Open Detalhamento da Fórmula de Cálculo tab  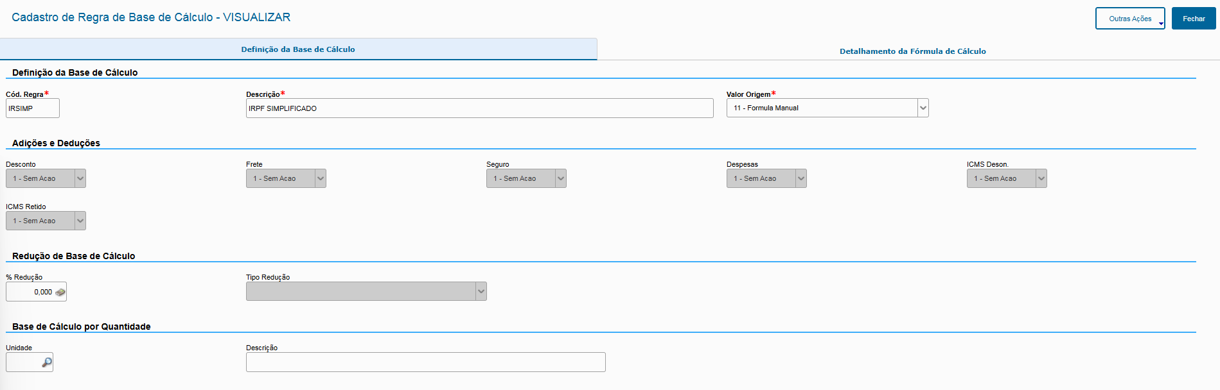point(912,51)
